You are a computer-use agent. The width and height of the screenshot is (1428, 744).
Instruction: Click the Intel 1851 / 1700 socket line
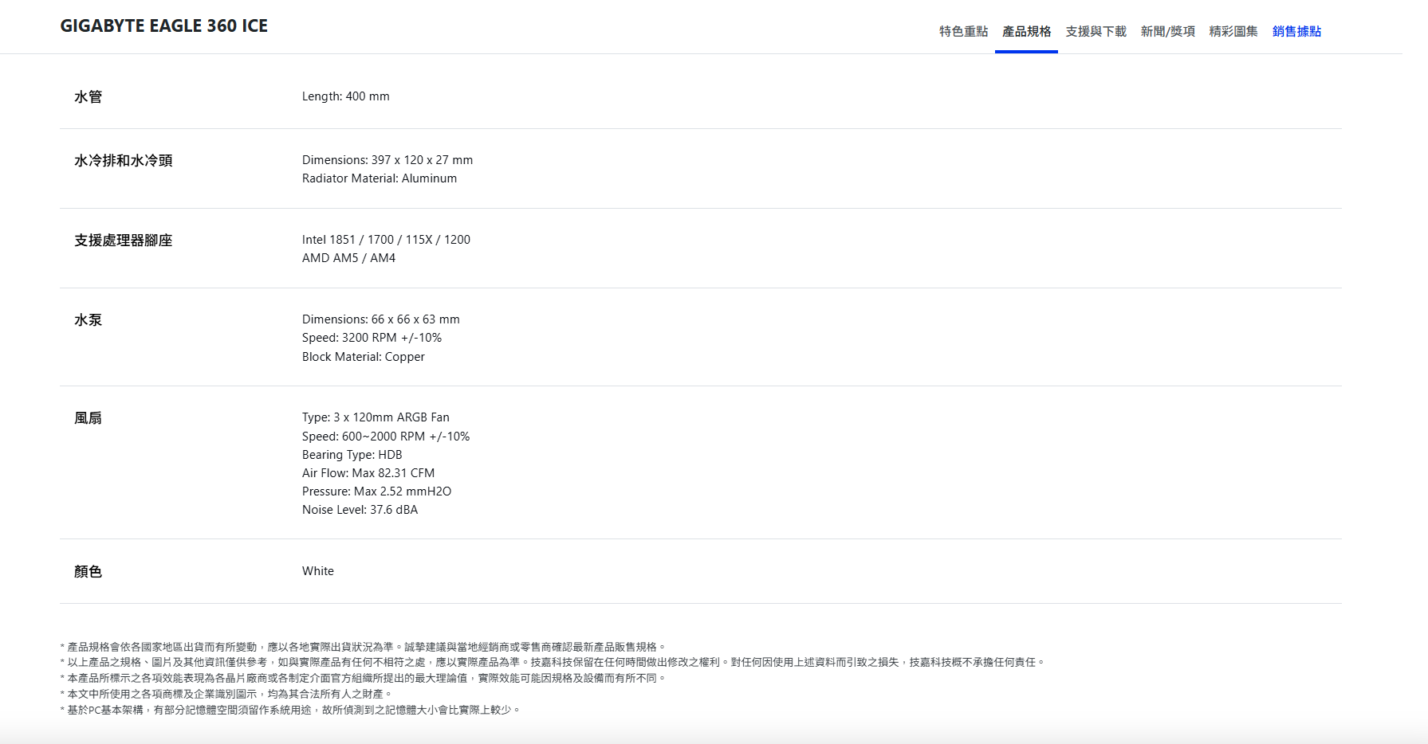click(386, 240)
